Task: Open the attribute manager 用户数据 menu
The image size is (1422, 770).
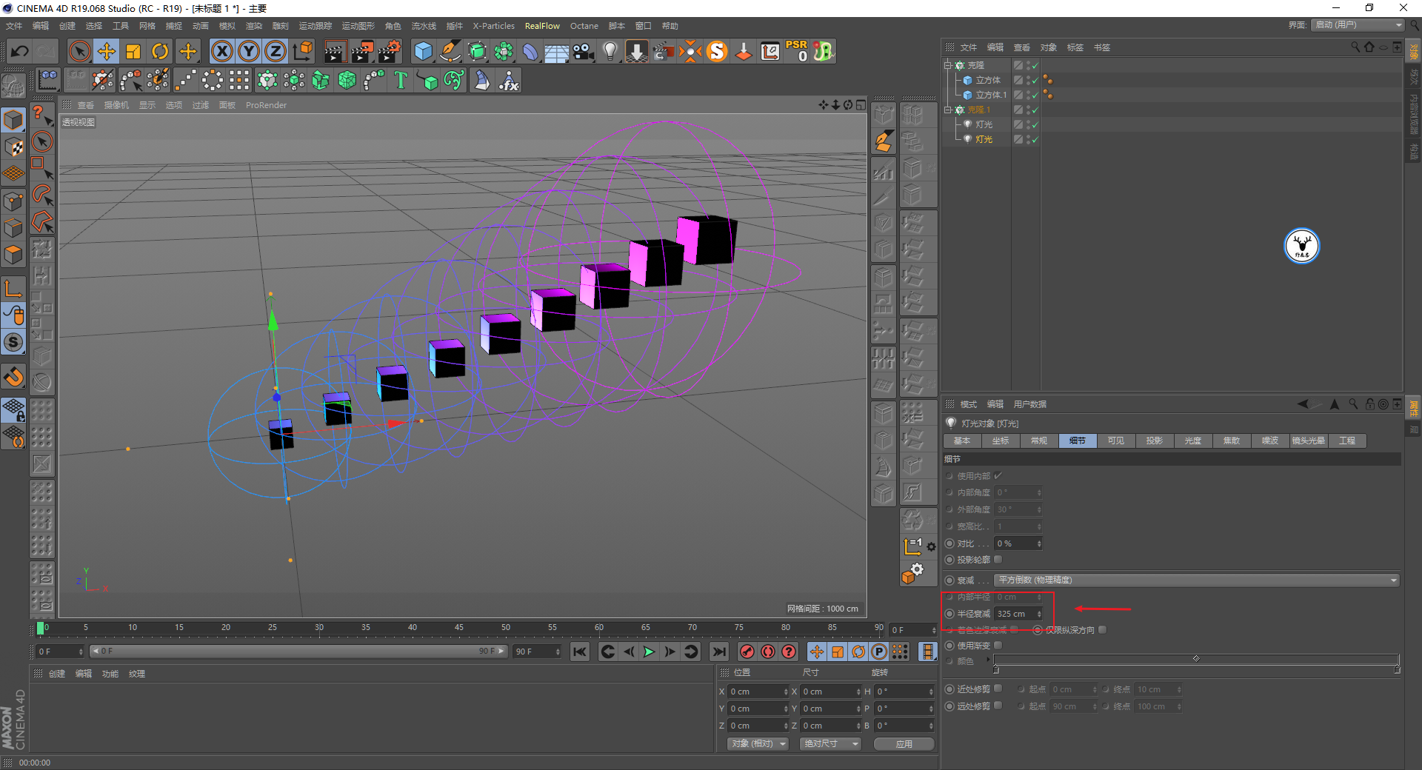Action: (x=1029, y=404)
